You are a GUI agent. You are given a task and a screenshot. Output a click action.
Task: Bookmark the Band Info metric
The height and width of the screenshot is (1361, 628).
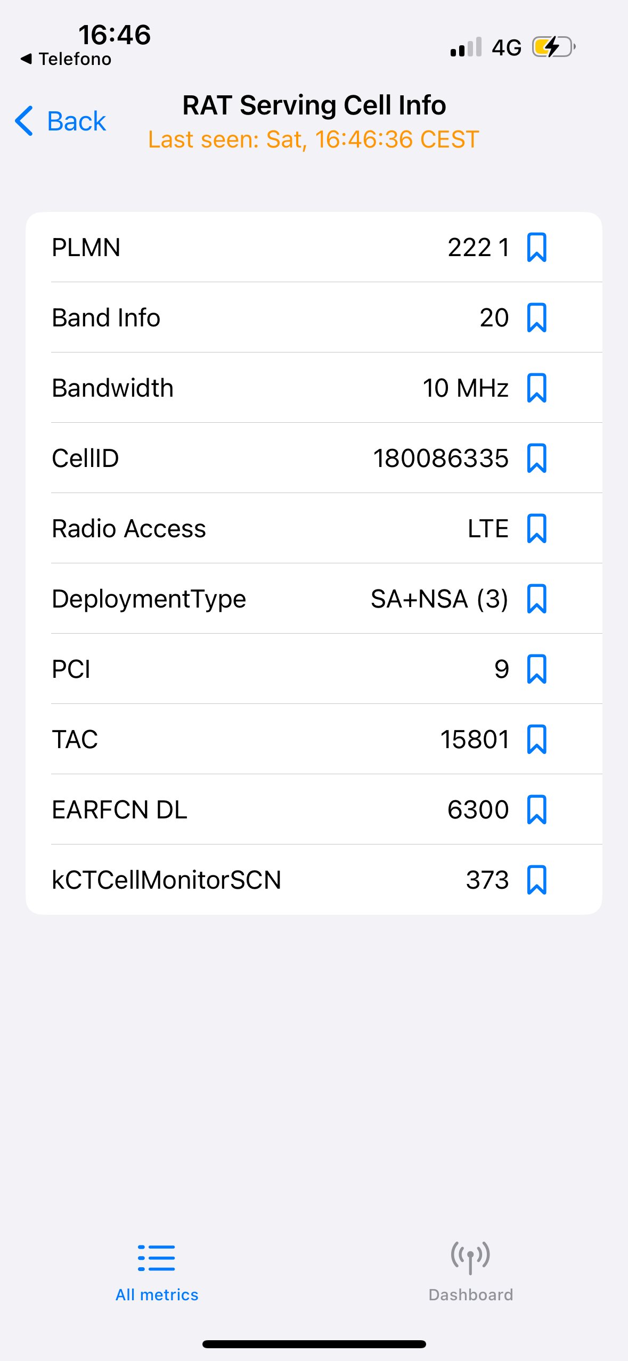[536, 318]
